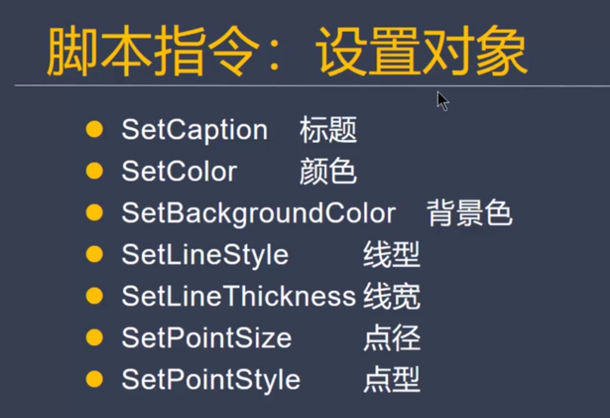Viewport: 610px width, 418px height.
Task: Click the bullet beside SetPointStyle
Action: [94, 379]
